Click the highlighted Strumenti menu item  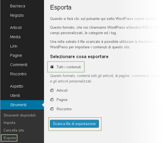point(18,105)
